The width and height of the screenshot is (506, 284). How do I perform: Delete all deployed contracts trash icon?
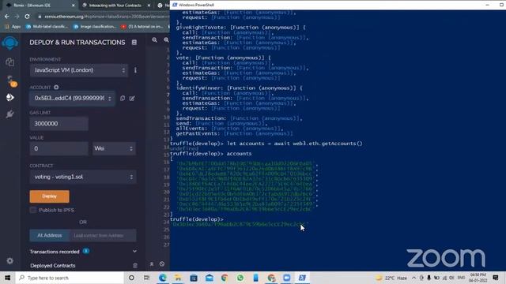[135, 266]
